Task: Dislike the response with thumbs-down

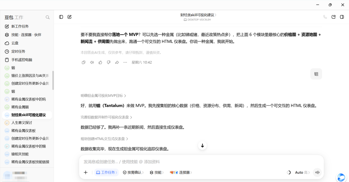Action: coord(109,63)
